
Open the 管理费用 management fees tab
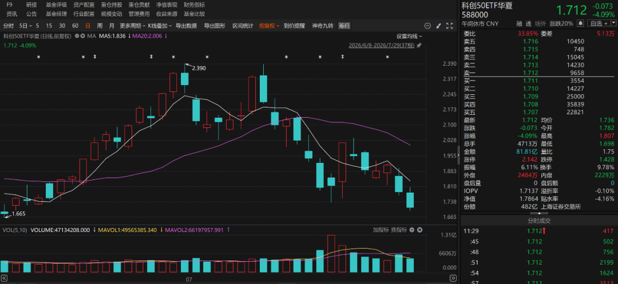[139, 14]
